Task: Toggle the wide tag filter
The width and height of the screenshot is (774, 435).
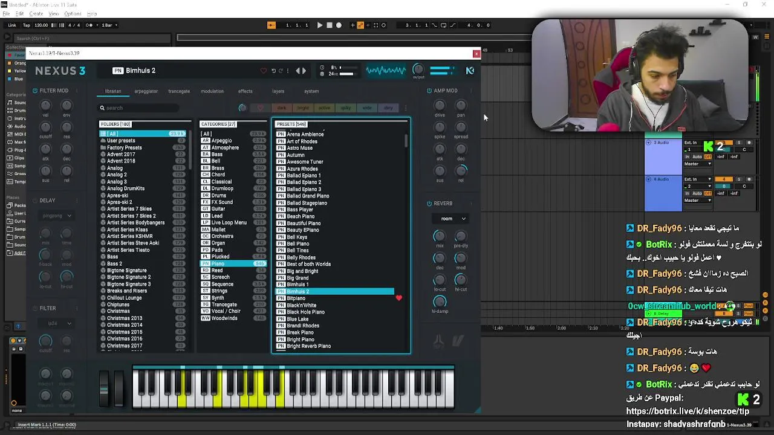Action: point(367,108)
